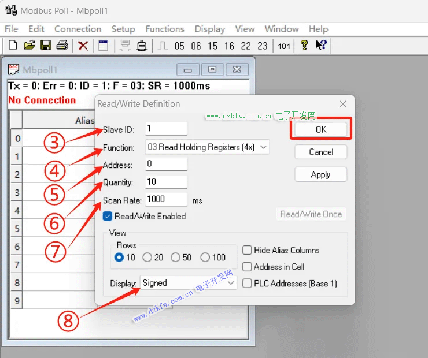This screenshot has height=358, width=428.
Task: Enable Hide Alias Columns checkbox
Action: click(x=247, y=250)
